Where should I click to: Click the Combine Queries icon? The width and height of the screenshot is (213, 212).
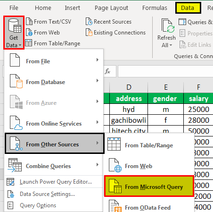pos(15,165)
